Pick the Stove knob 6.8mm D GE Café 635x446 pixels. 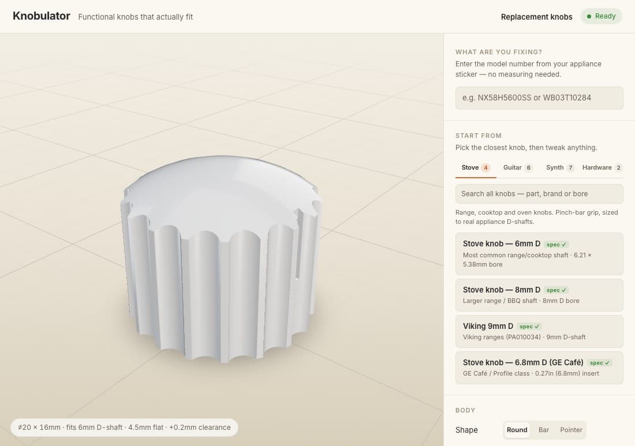[539, 368]
